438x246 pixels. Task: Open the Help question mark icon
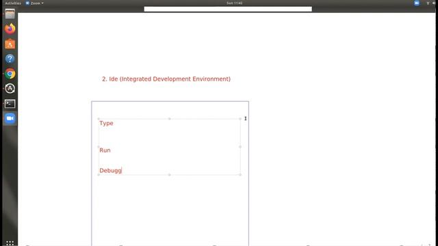coord(10,59)
